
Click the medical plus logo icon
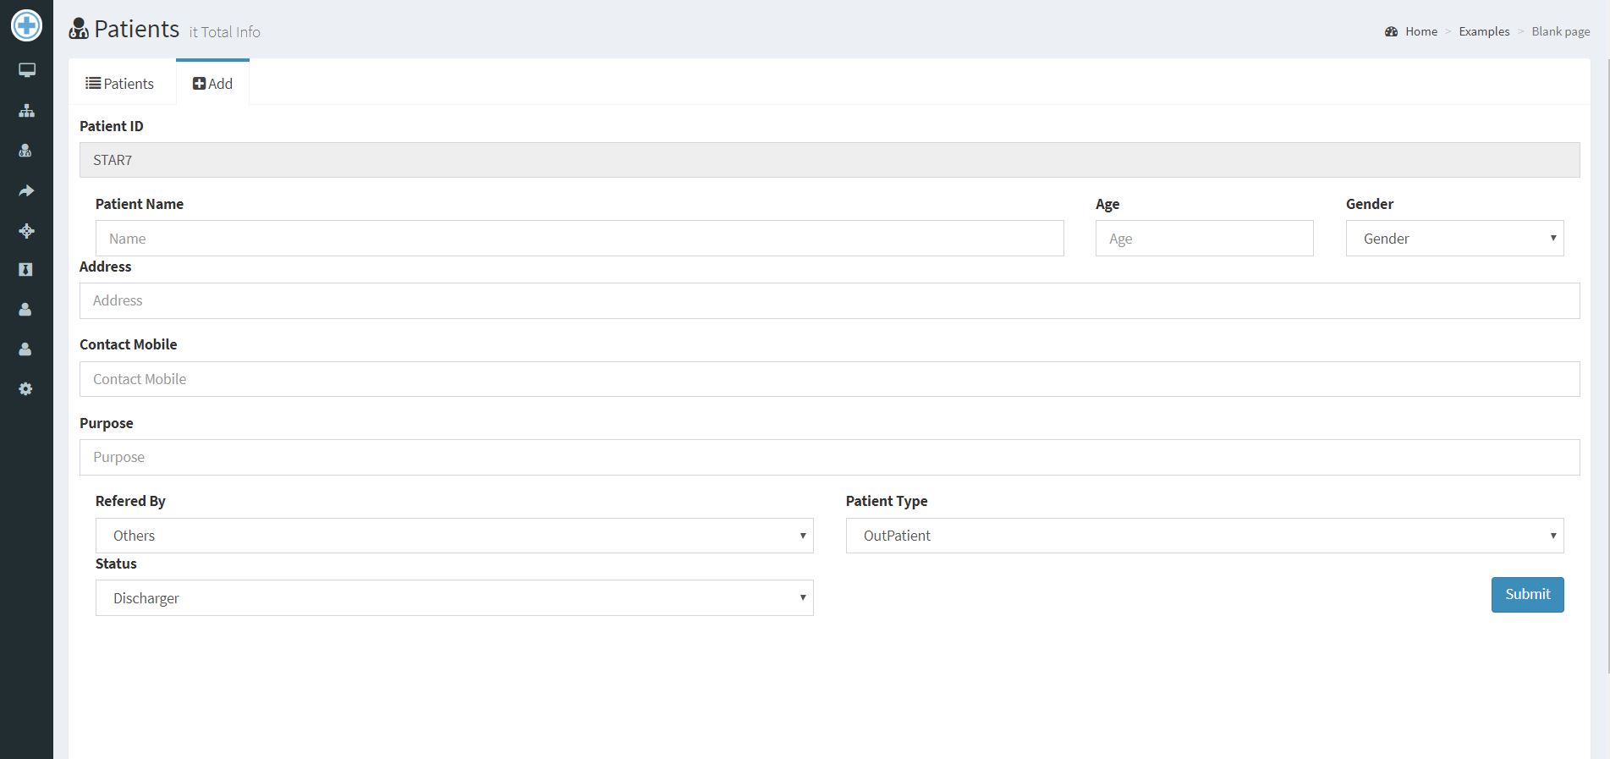pos(26,25)
